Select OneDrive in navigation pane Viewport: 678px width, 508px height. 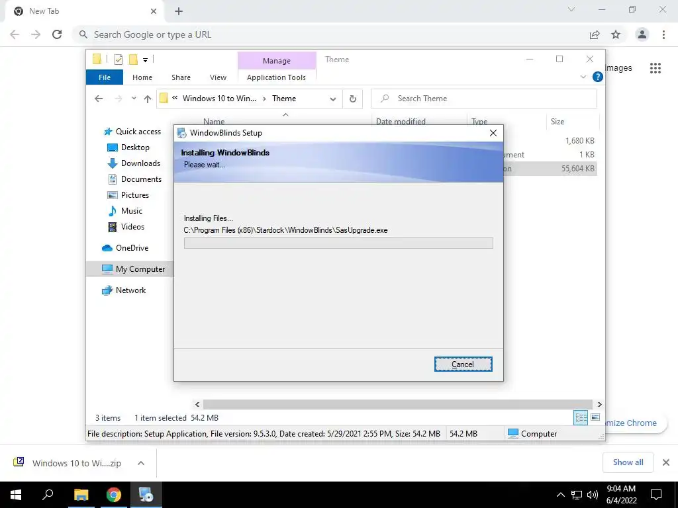125,248
